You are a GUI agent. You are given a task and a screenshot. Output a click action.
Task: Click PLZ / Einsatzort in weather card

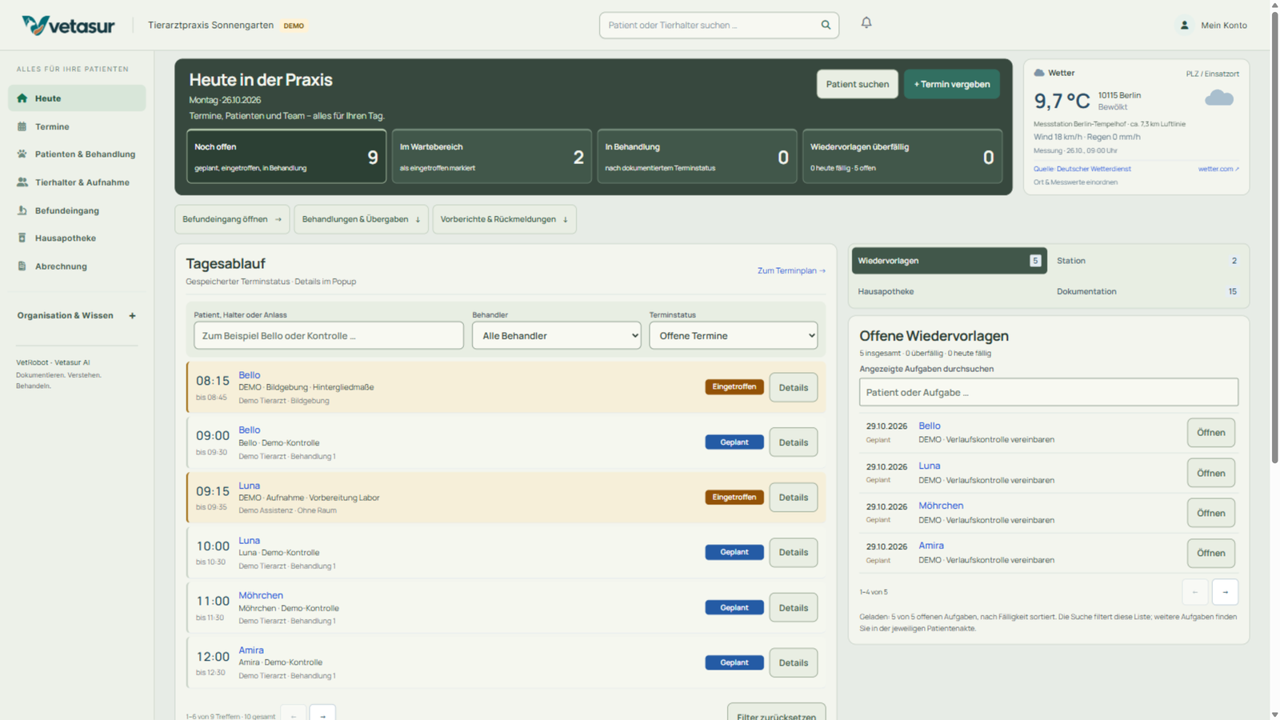pos(1212,74)
